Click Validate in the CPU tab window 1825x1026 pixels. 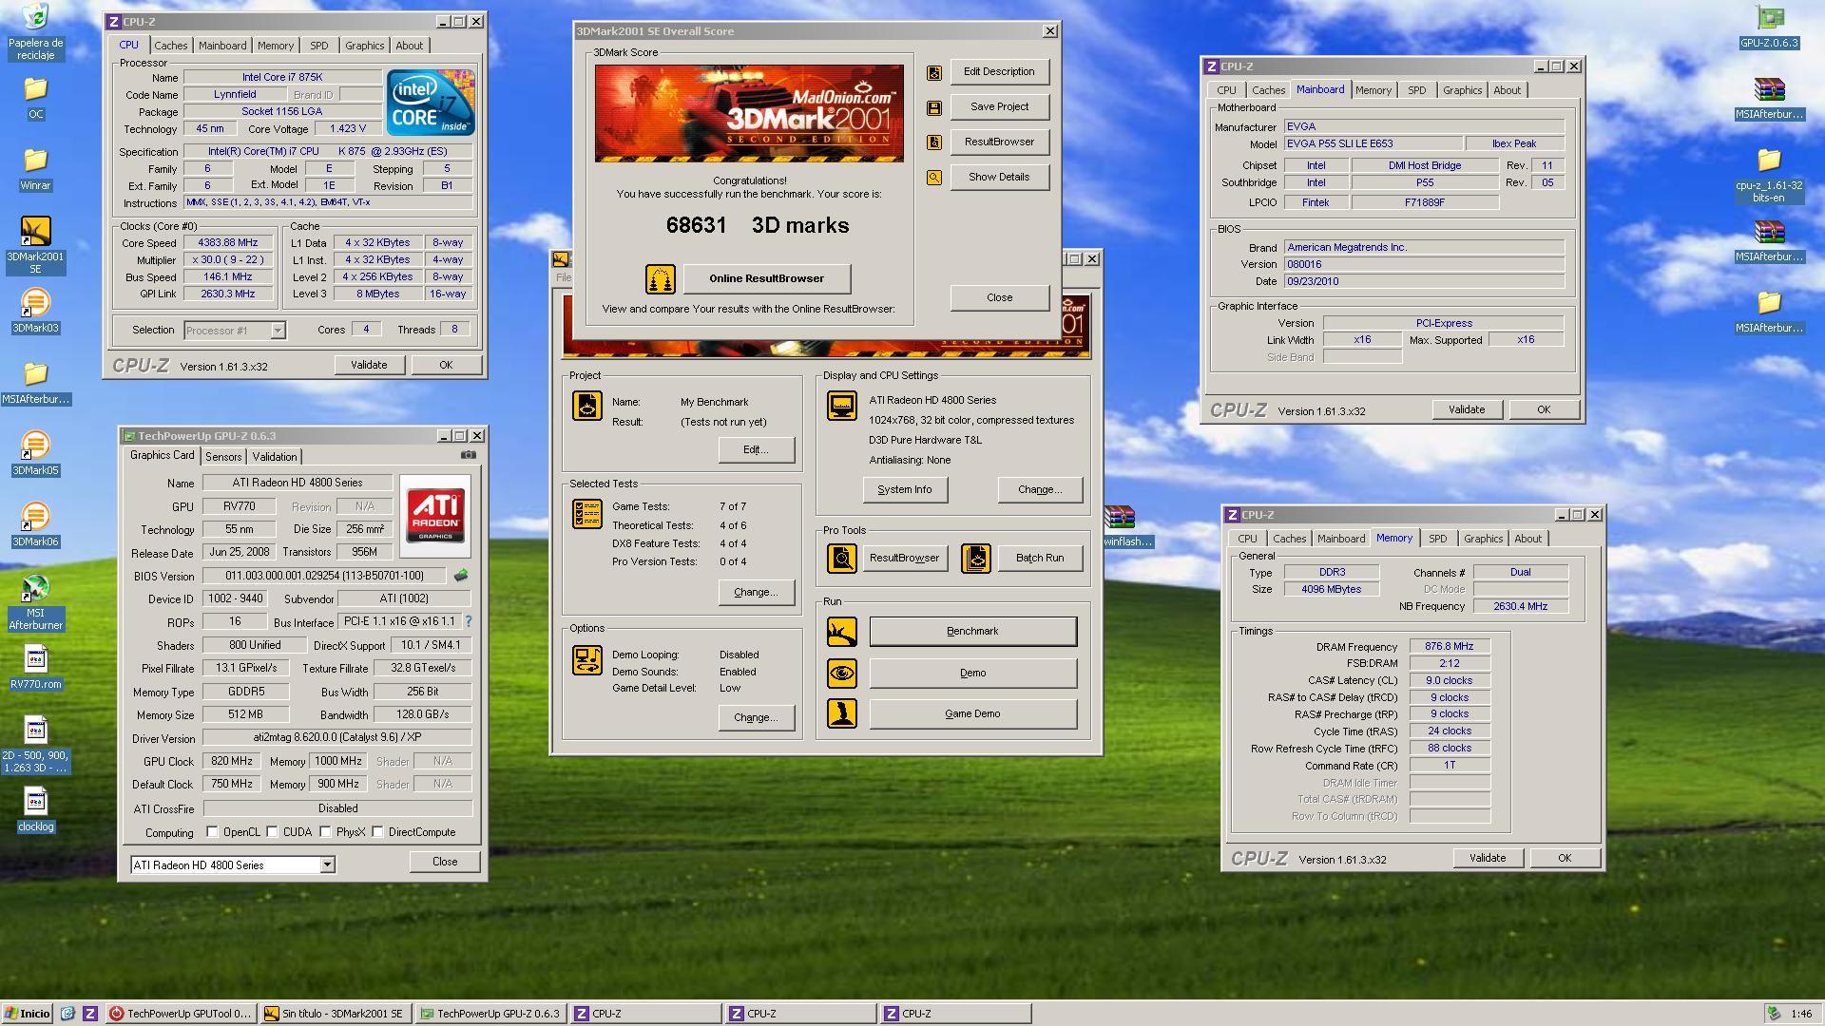369,365
